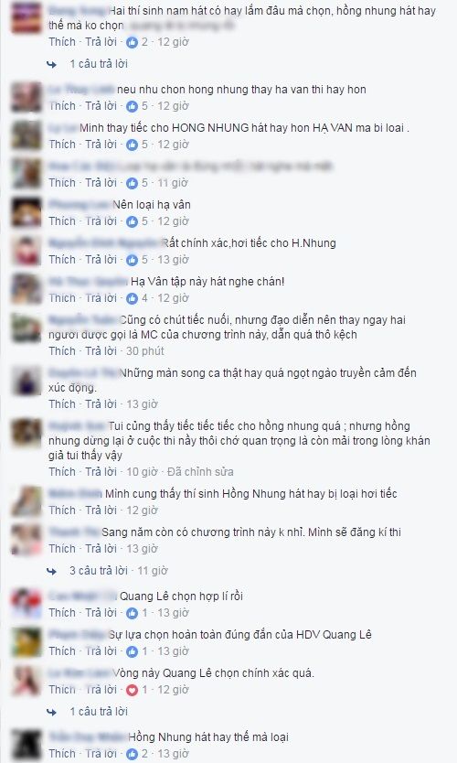This screenshot has height=763, width=457.
Task: Click "Thích" under "Mình cung thấy thí sinh Hồng Nhung" comment
Action: point(62,510)
